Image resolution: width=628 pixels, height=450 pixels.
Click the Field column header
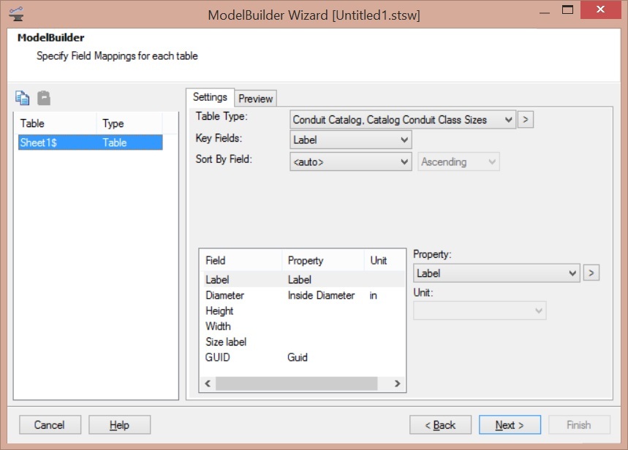coord(242,261)
